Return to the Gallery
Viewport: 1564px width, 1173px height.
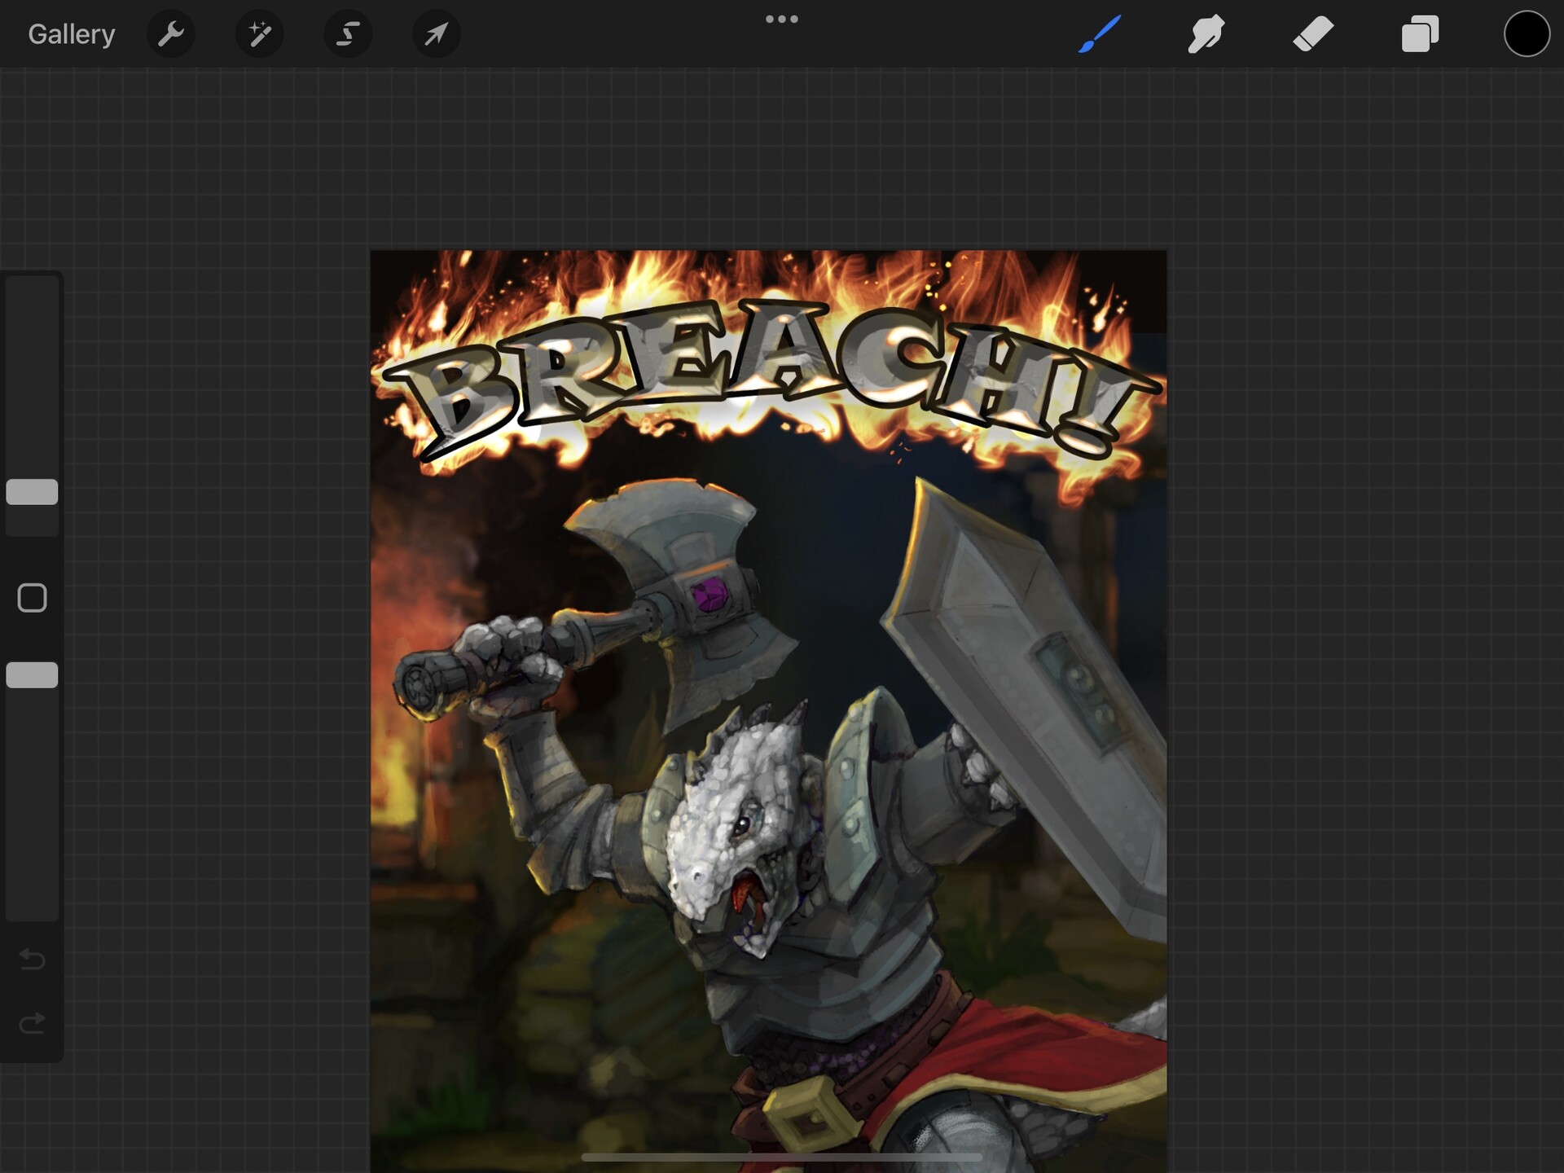70,33
